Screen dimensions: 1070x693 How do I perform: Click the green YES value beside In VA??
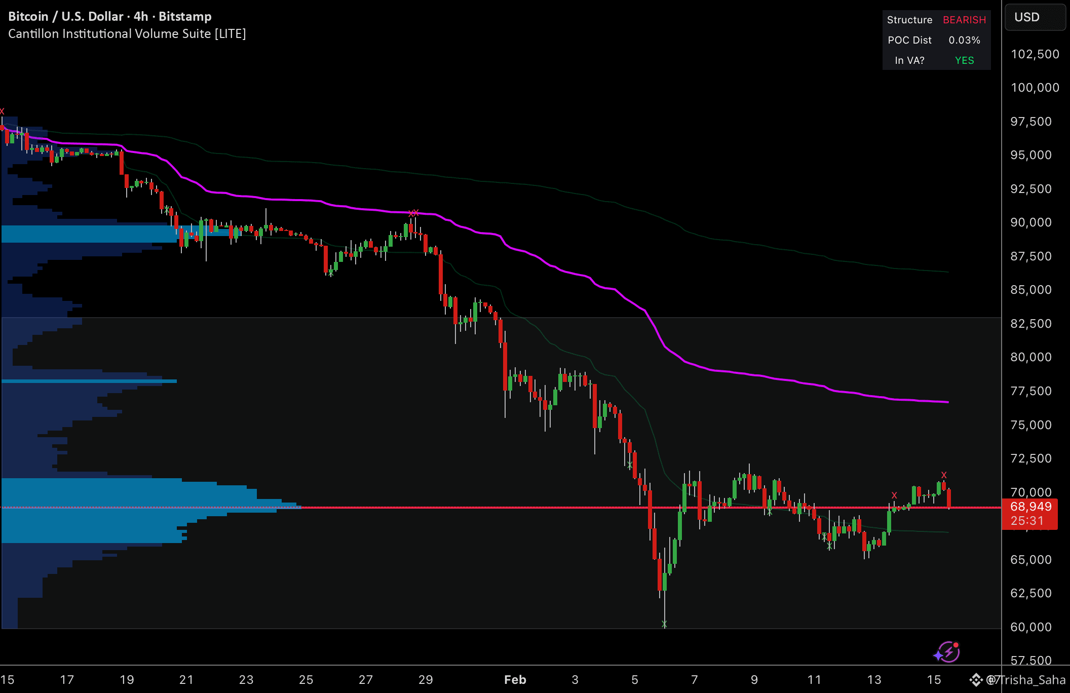[964, 60]
